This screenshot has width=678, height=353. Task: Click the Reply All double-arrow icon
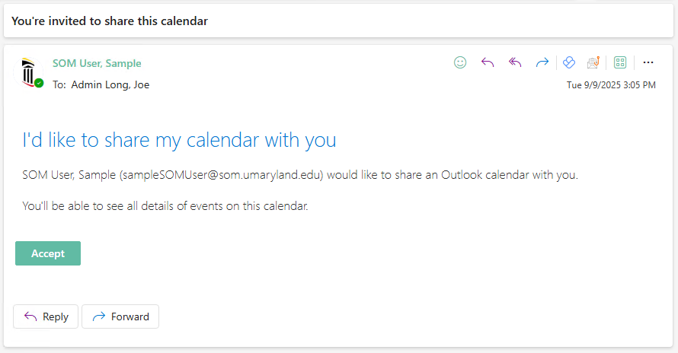tap(515, 63)
